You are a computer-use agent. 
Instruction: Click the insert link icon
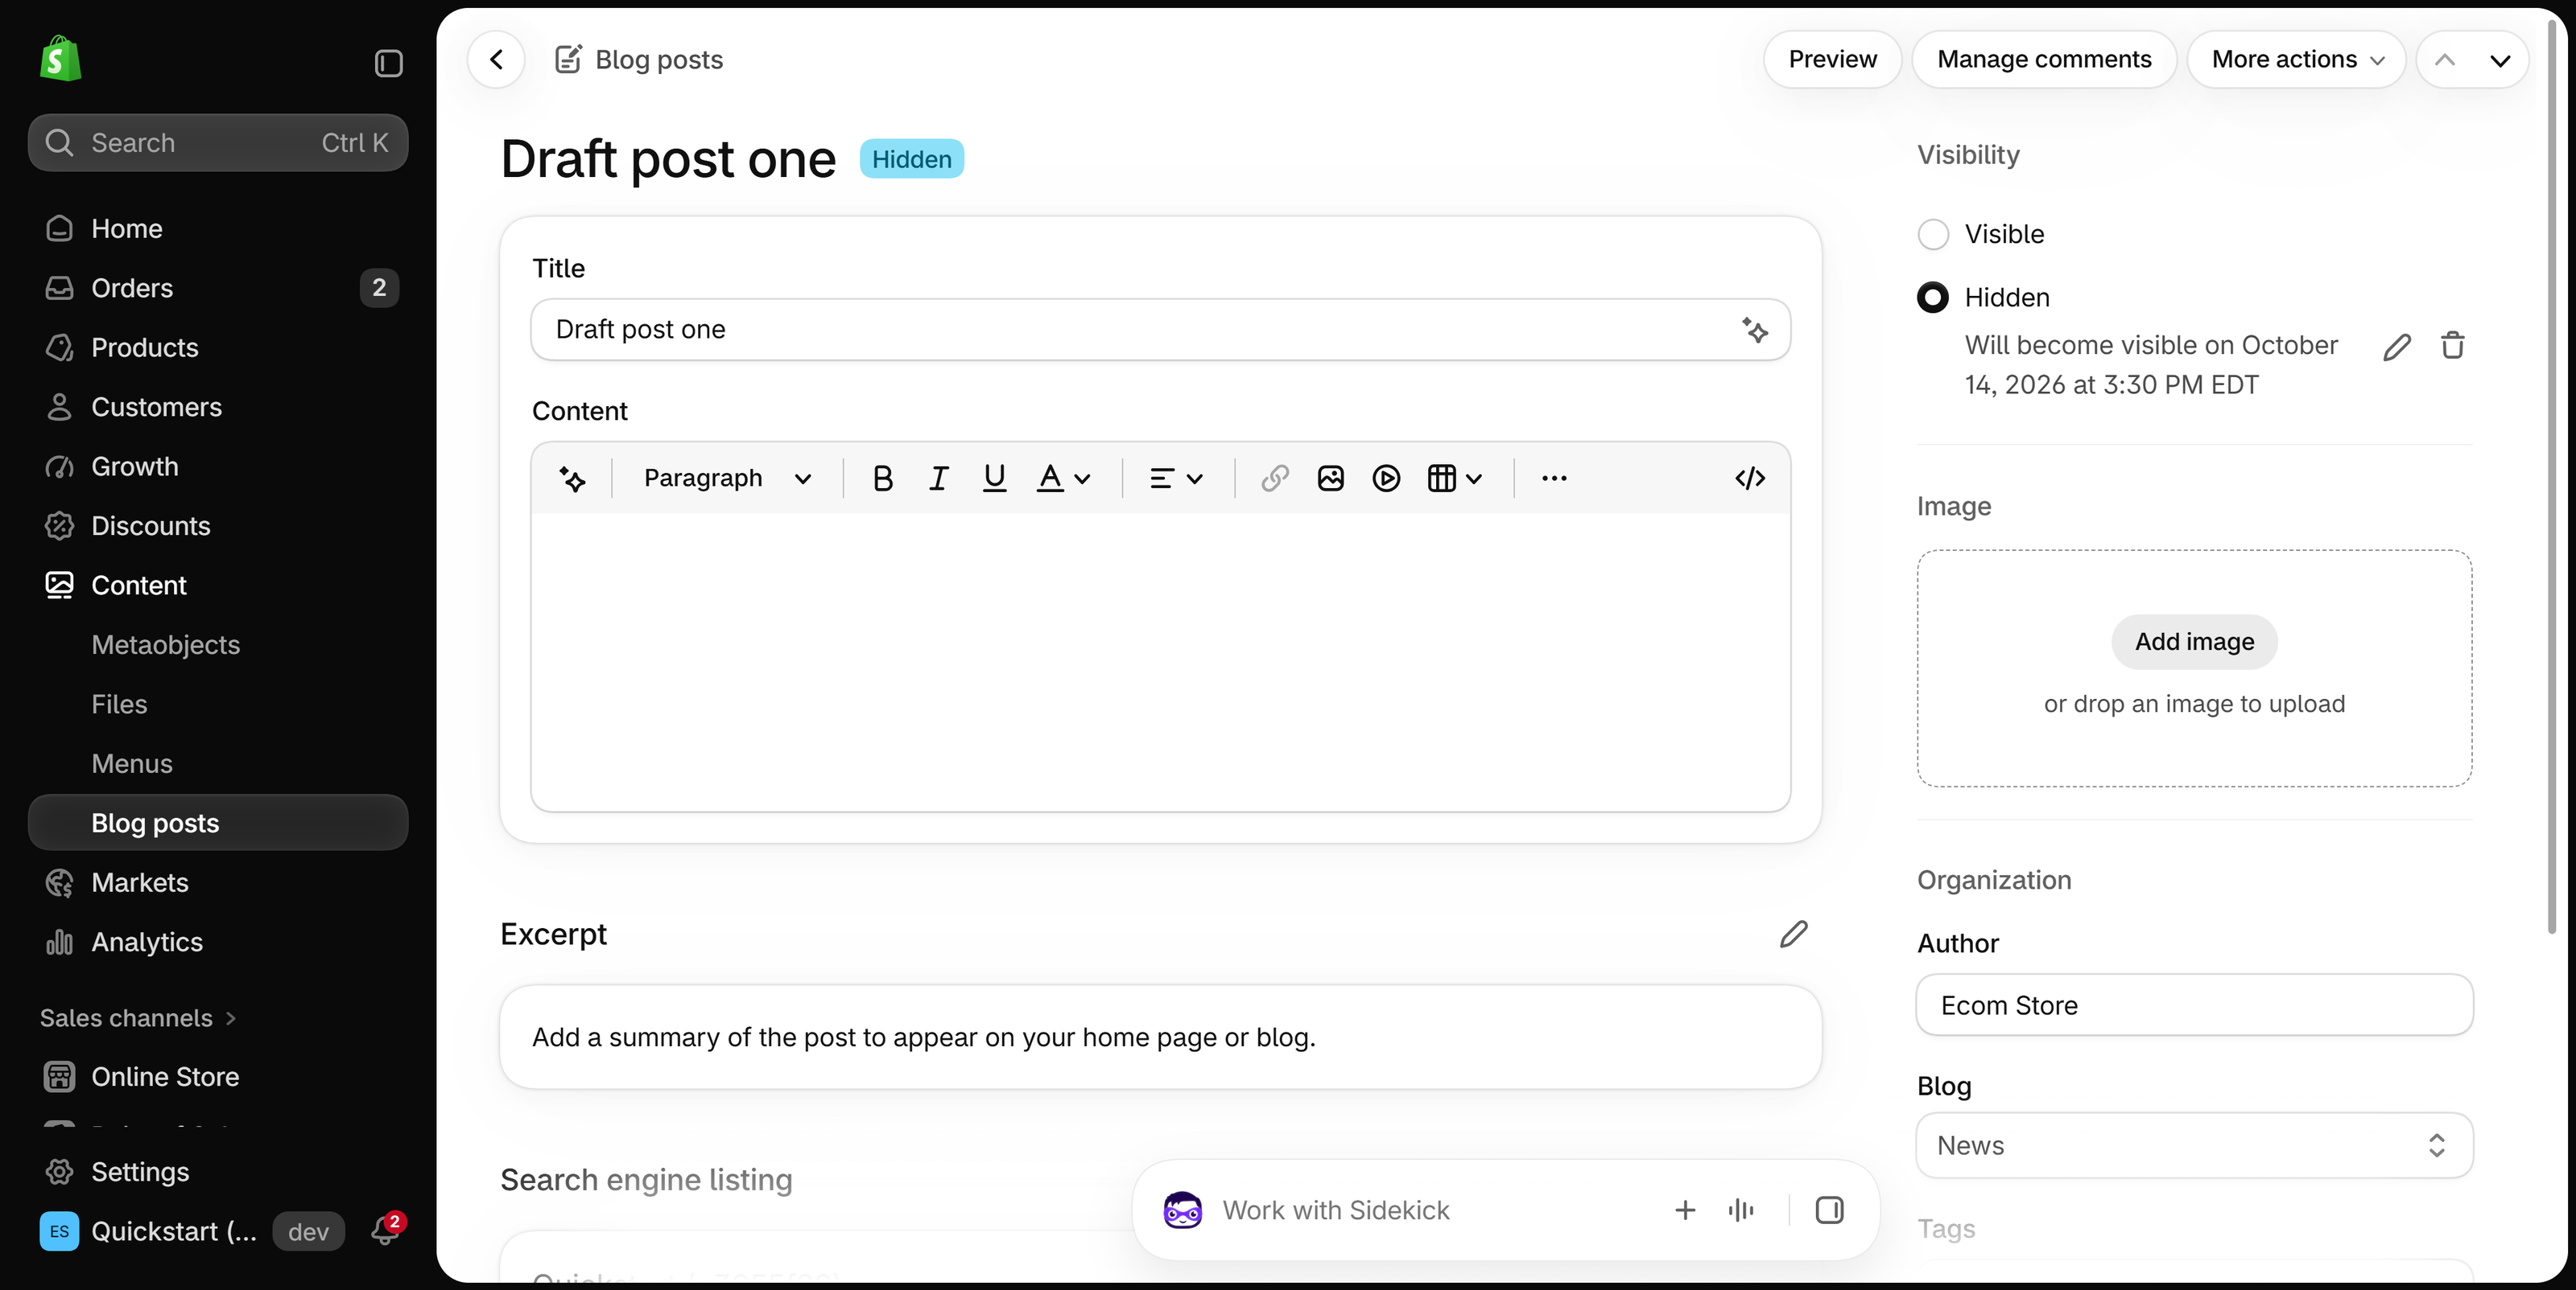1274,479
